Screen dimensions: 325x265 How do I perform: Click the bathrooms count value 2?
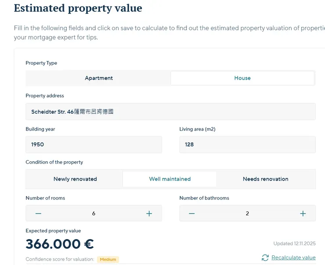[247, 214]
